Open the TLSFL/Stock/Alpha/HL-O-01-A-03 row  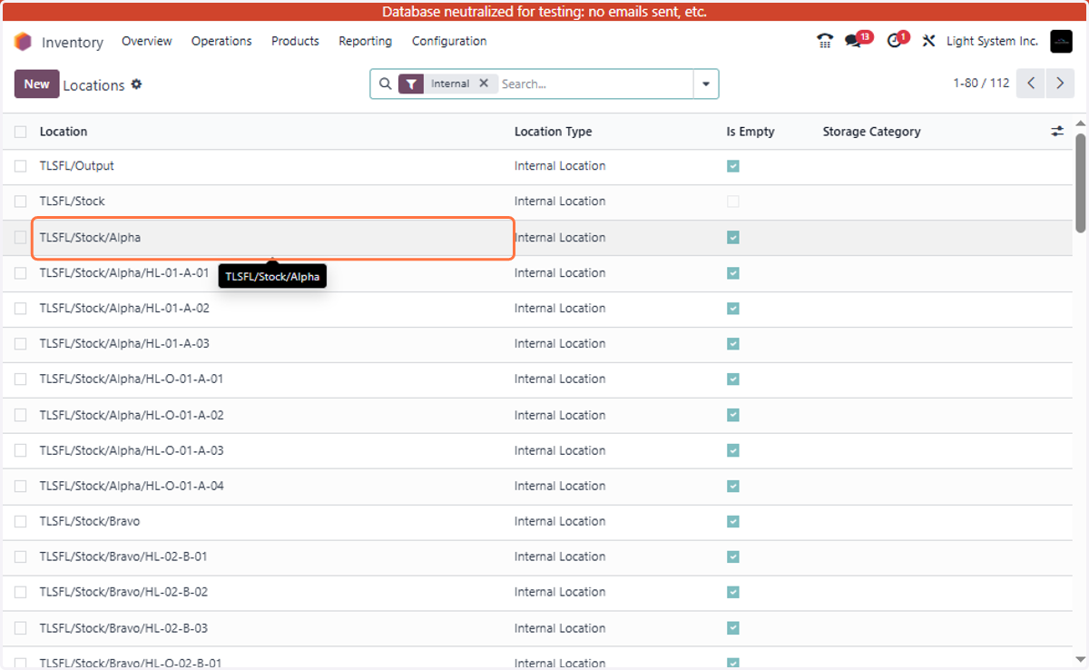[537, 451]
